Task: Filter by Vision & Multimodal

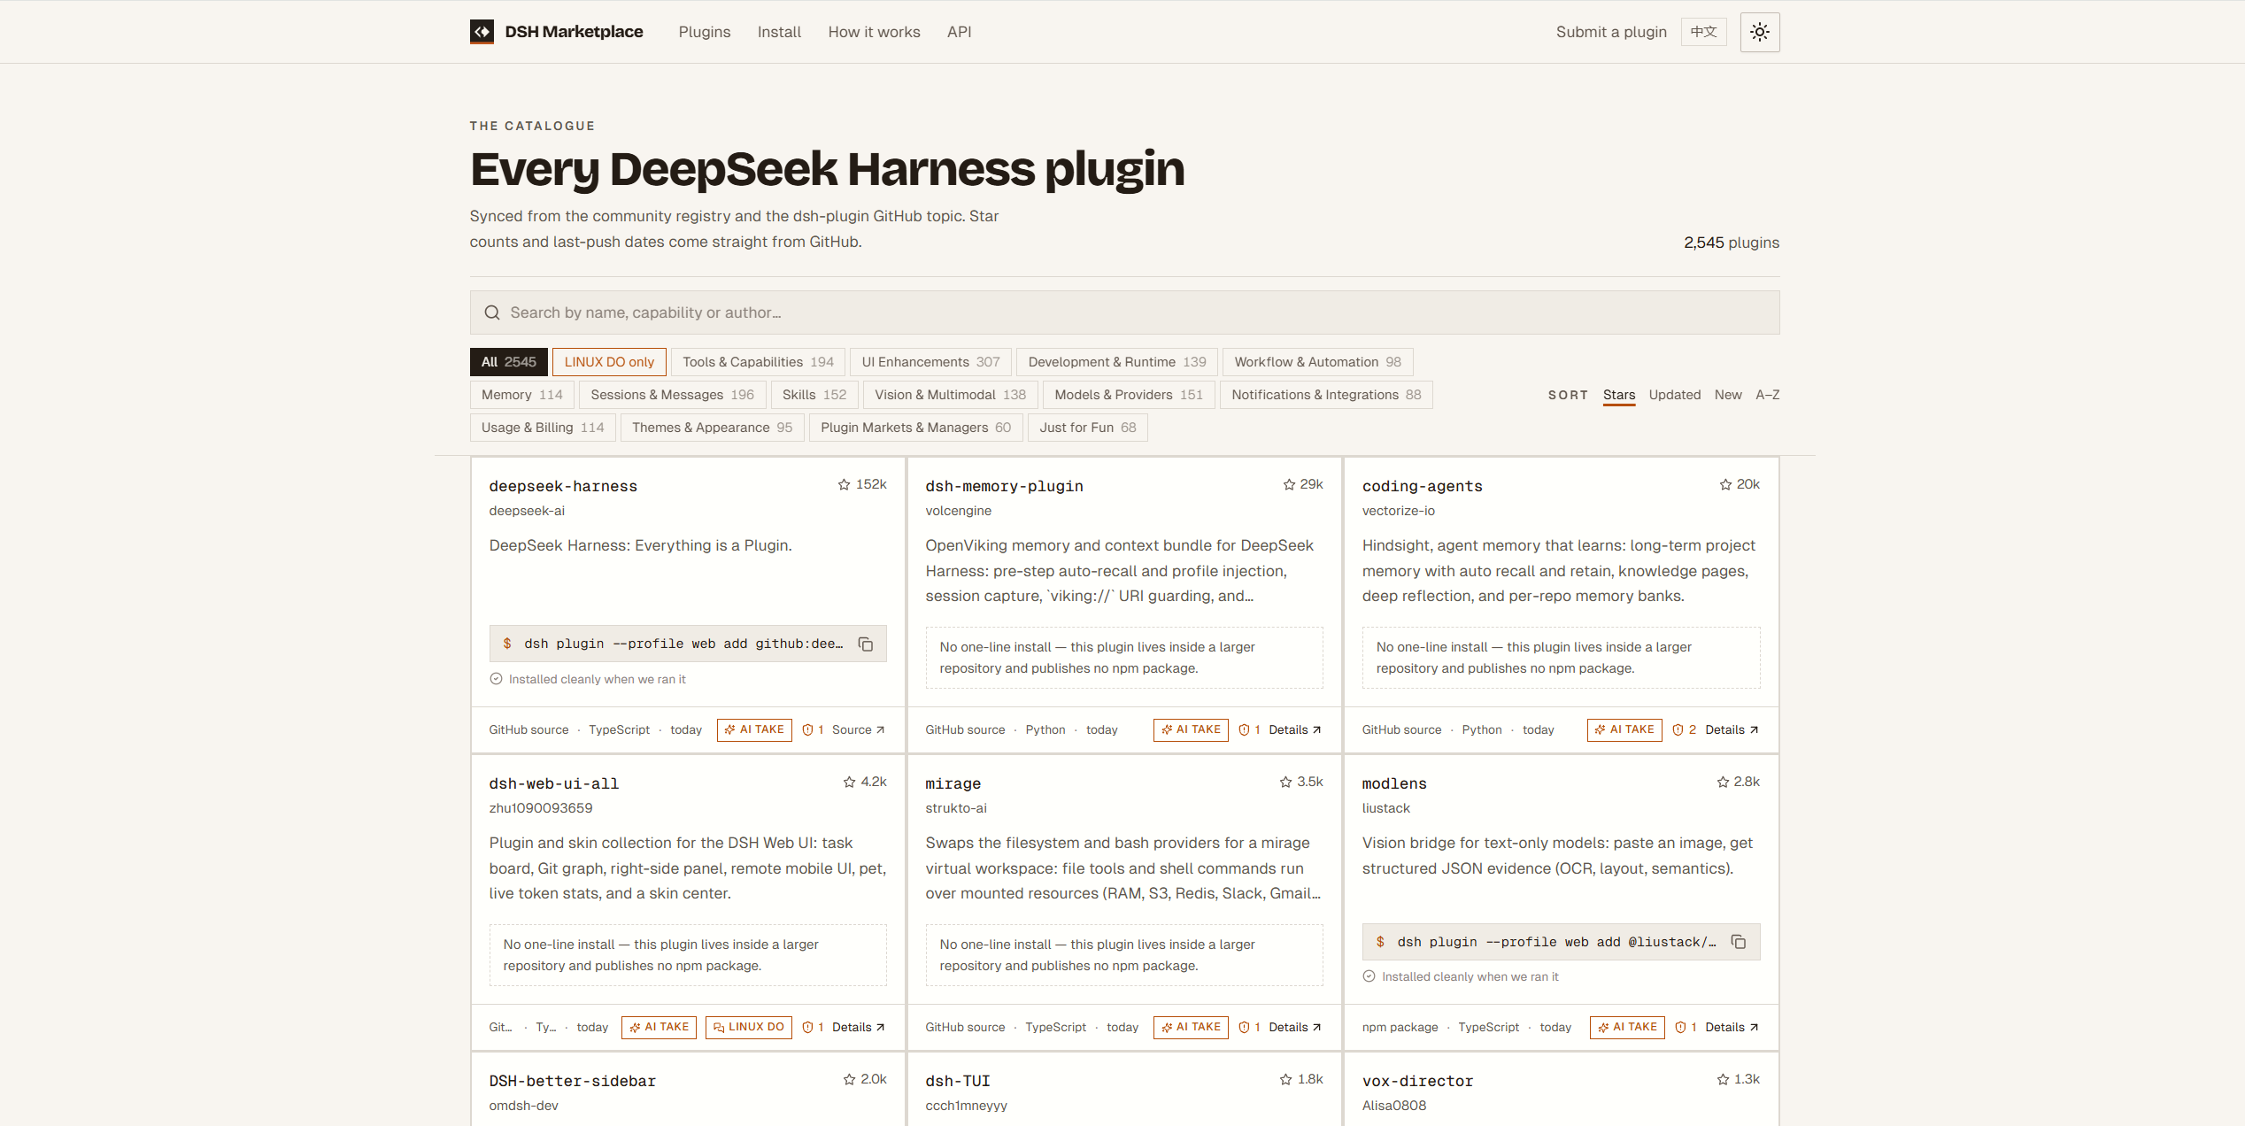Action: pyautogui.click(x=950, y=395)
